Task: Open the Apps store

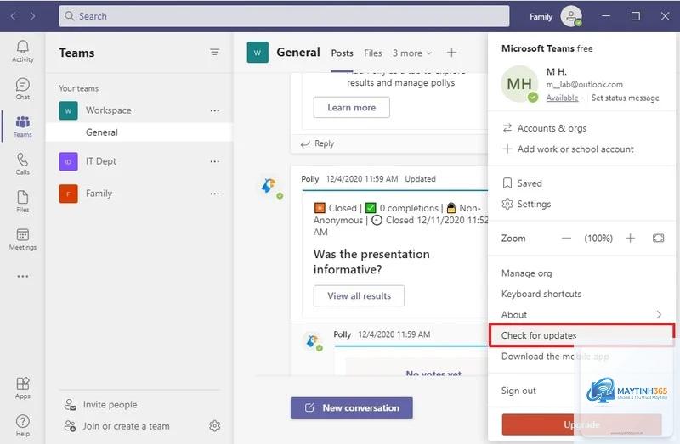Action: click(23, 388)
